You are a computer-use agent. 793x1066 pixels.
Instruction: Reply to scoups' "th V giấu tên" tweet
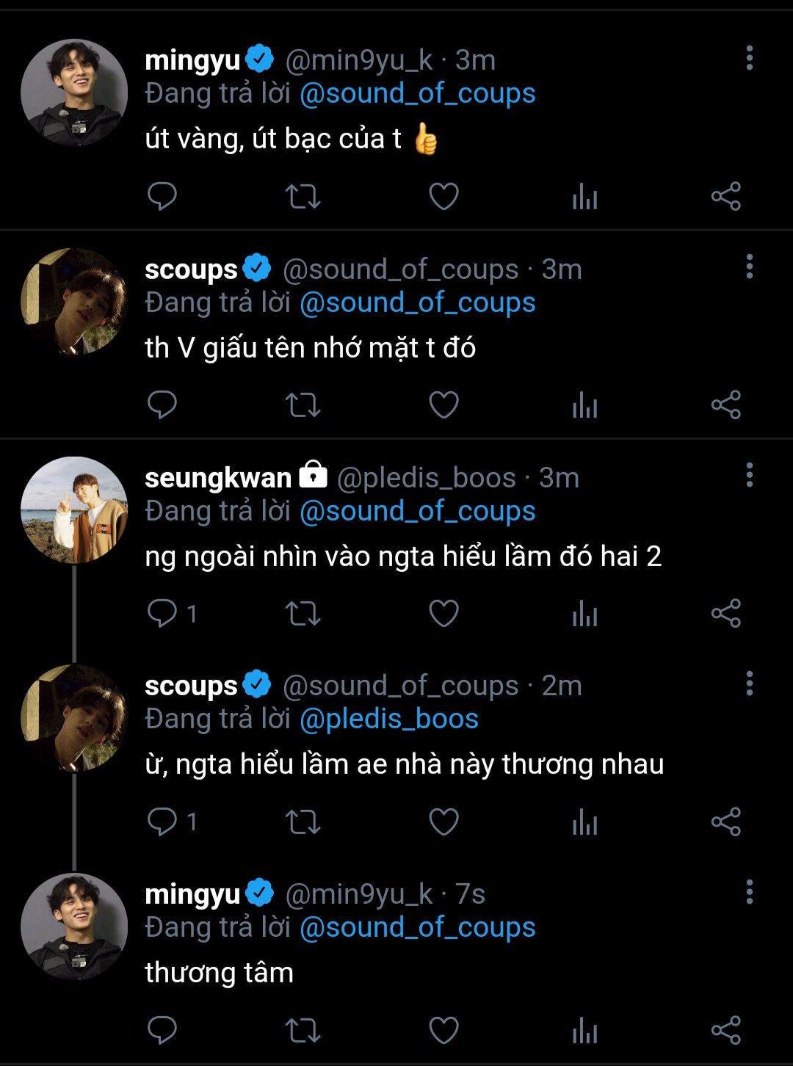162,405
